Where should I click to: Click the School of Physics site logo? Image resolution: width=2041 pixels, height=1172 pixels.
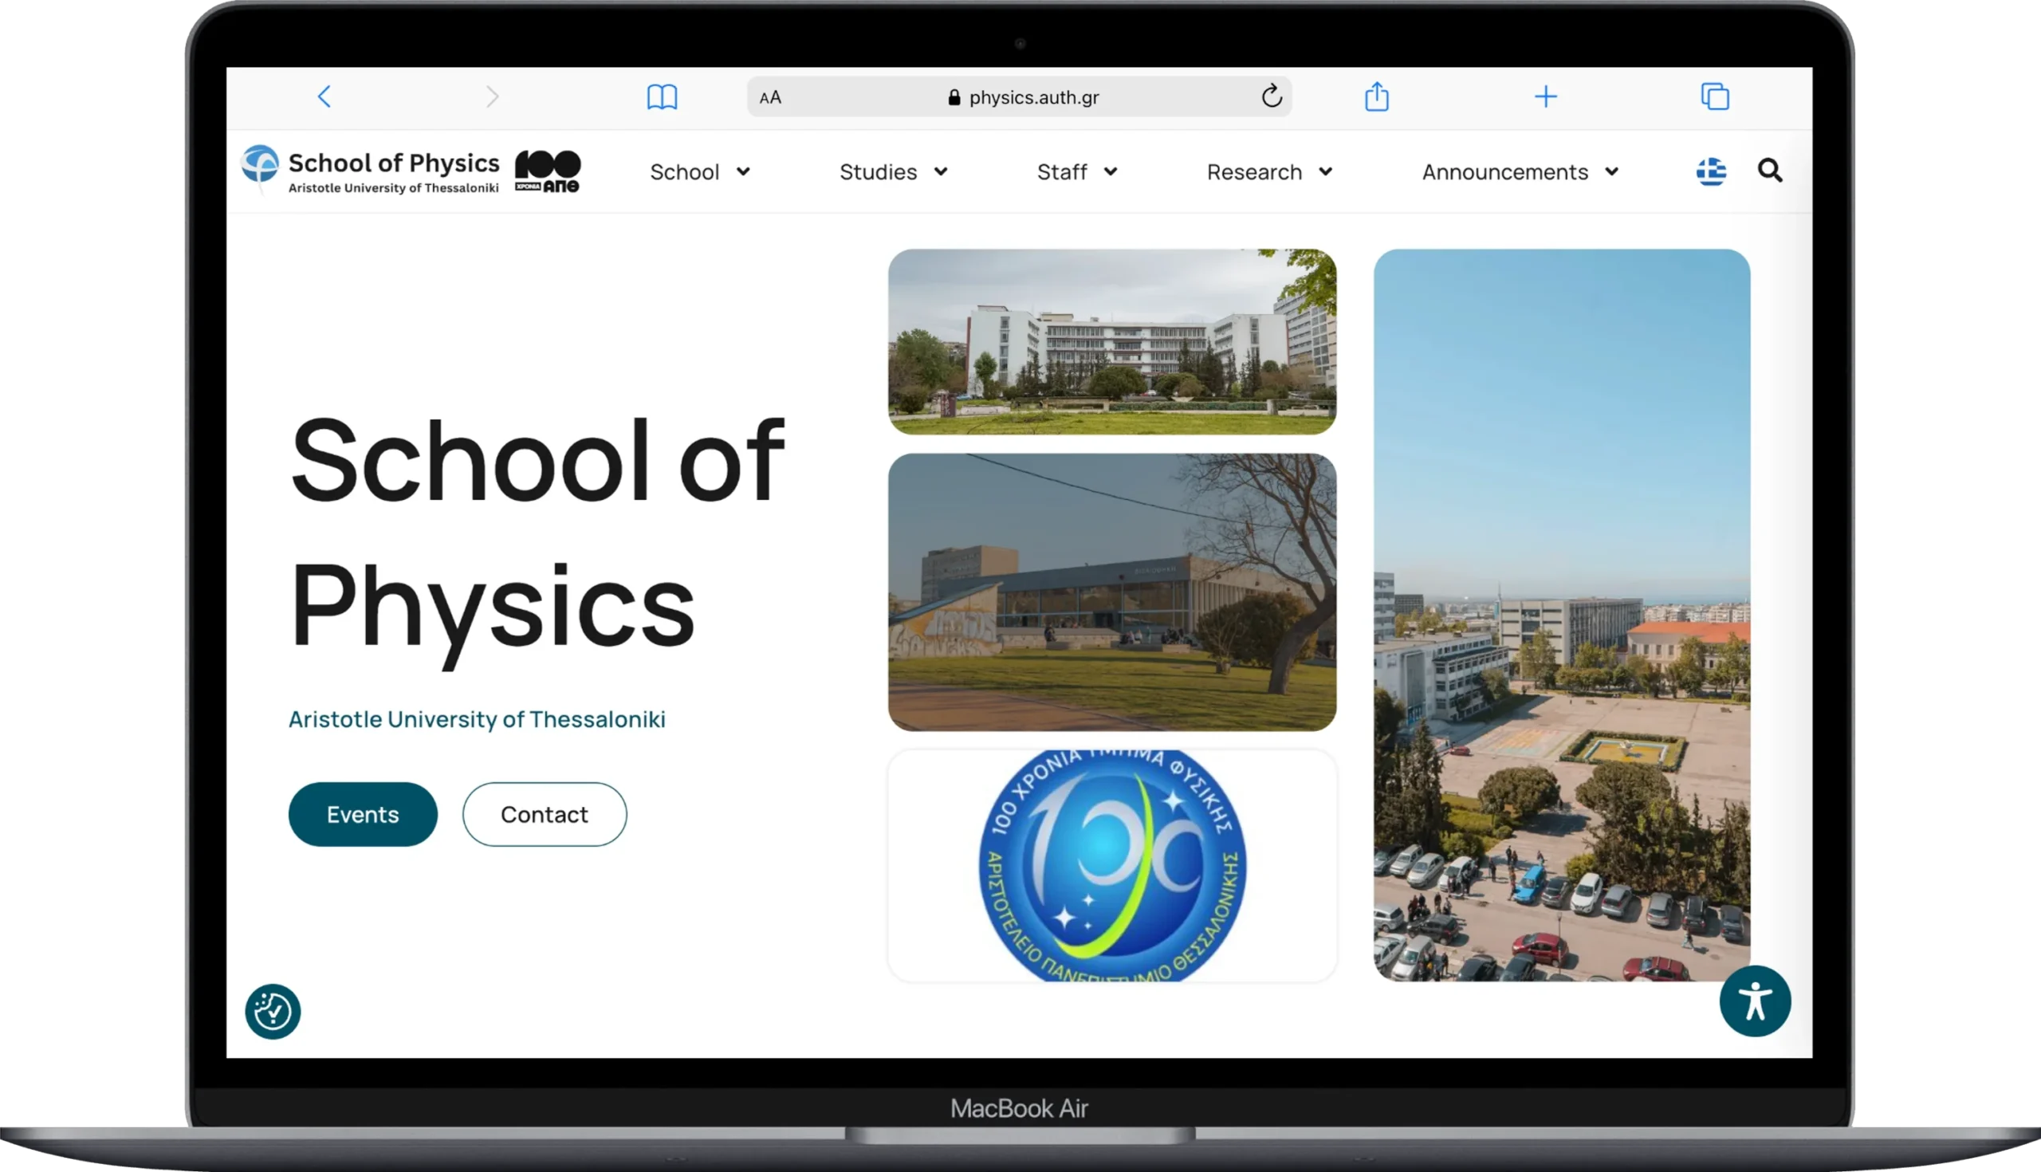[x=370, y=170]
